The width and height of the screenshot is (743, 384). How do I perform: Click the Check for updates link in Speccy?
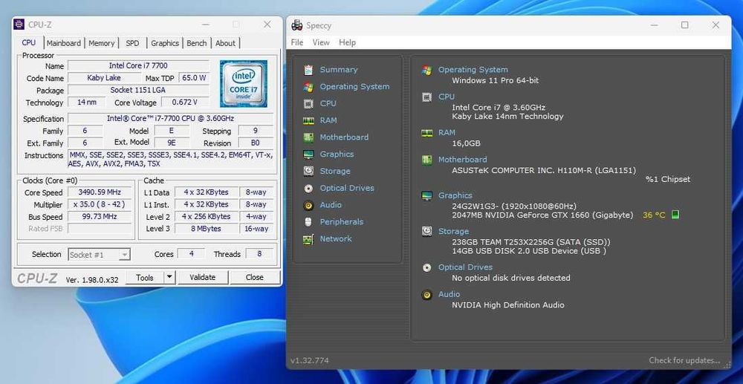pyautogui.click(x=684, y=360)
